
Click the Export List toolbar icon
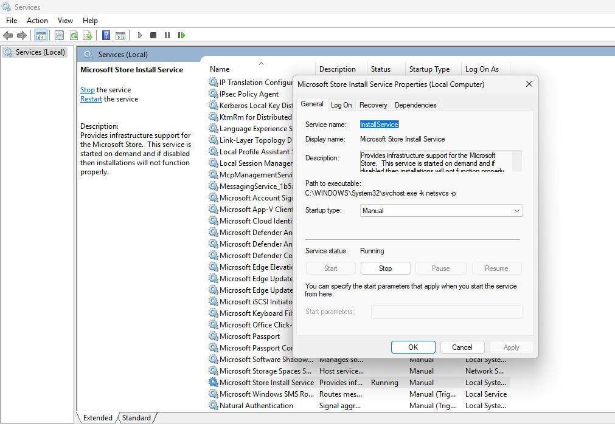[88, 36]
